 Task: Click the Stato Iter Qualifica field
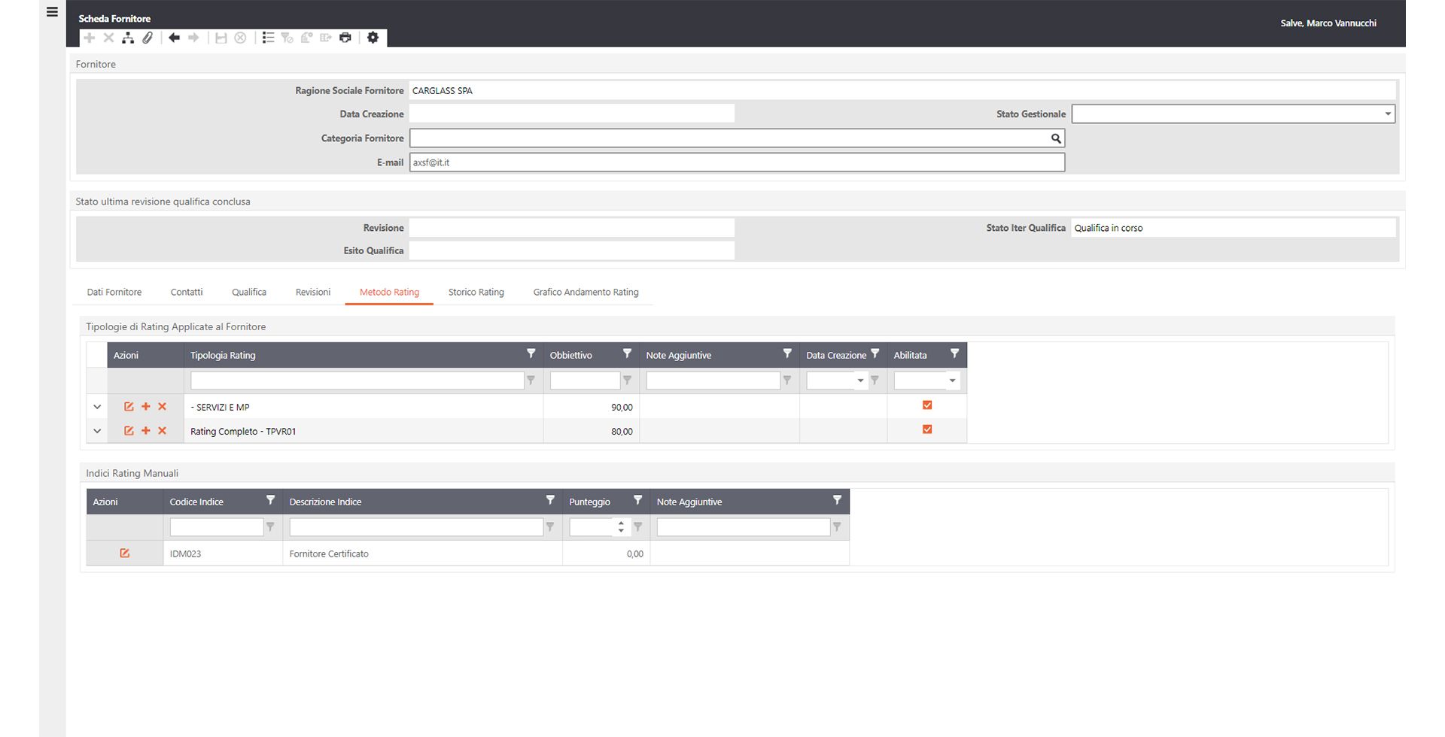1234,228
